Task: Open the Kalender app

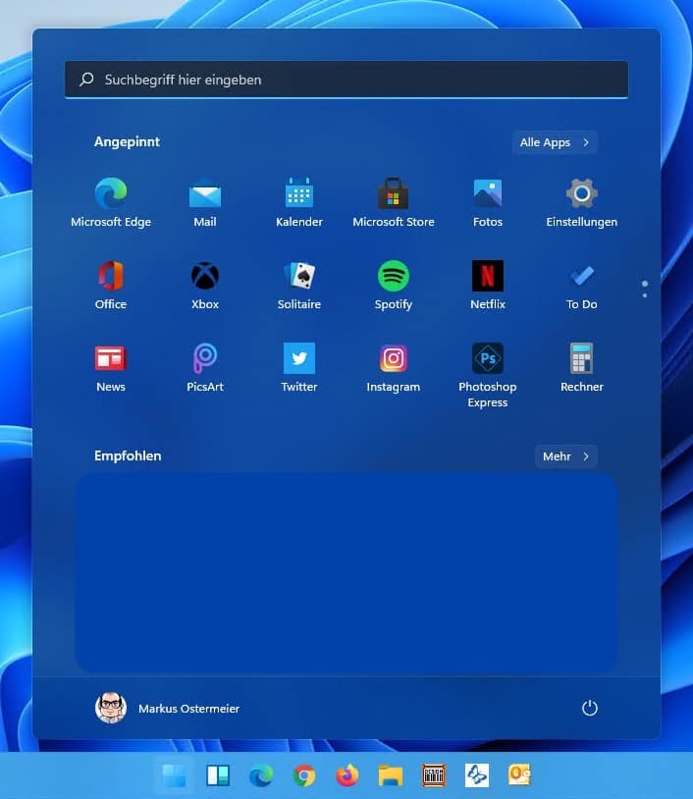Action: point(299,194)
